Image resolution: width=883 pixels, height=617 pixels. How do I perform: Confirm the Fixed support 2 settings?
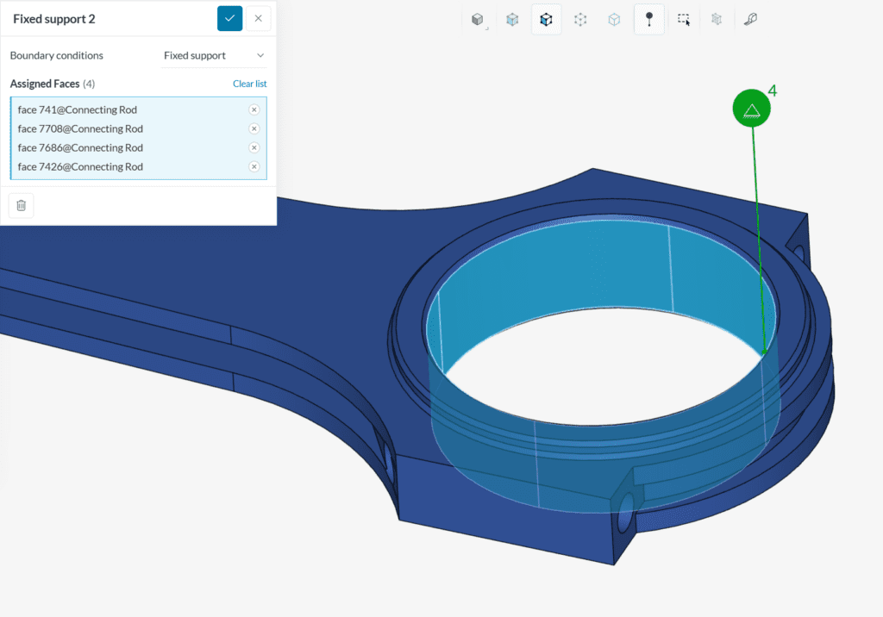pyautogui.click(x=229, y=18)
